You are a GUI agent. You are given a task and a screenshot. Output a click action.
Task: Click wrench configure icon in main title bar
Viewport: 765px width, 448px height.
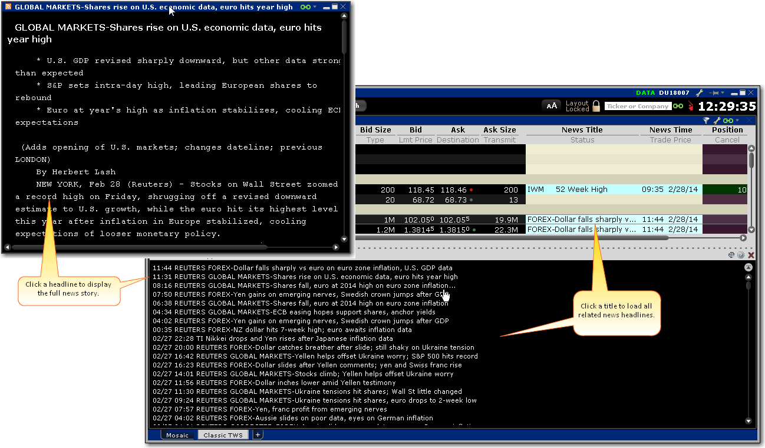pos(700,92)
